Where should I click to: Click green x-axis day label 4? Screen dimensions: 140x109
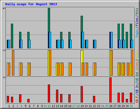tap(21, 106)
